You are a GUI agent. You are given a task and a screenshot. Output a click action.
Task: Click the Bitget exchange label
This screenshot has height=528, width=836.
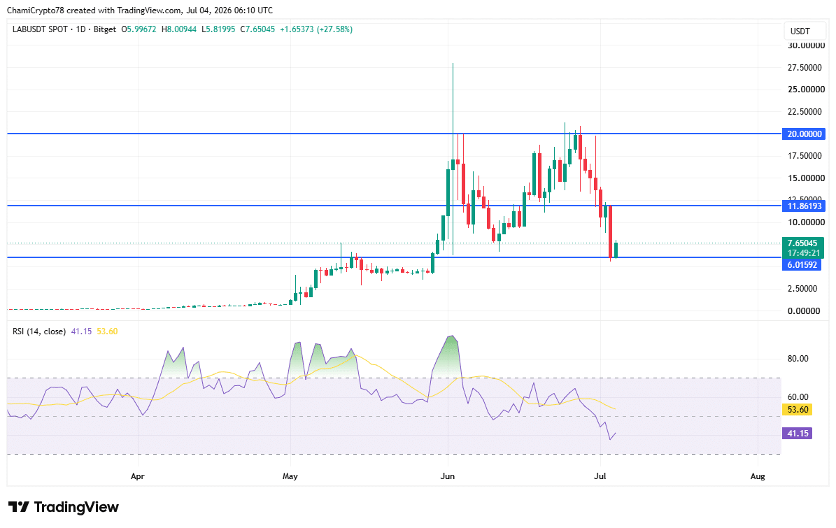pyautogui.click(x=104, y=29)
